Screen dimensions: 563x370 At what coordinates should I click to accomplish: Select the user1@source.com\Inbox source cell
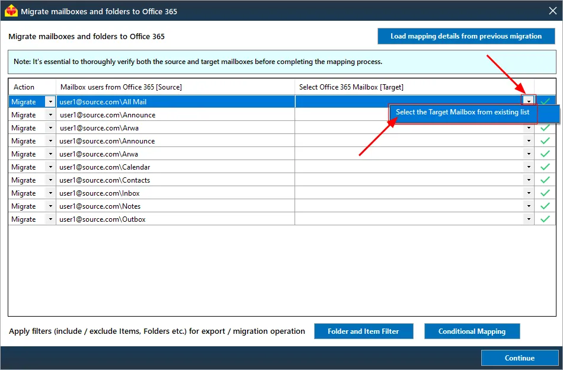[x=175, y=193]
